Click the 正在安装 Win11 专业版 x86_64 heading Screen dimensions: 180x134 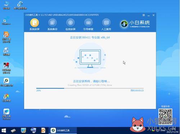click(x=90, y=37)
